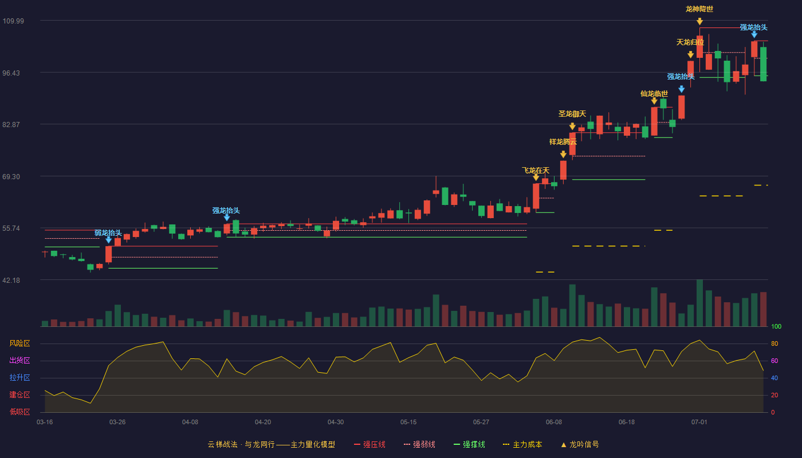802x458 pixels.
Task: Click the last green candlestick on the chart
Action: [763, 64]
